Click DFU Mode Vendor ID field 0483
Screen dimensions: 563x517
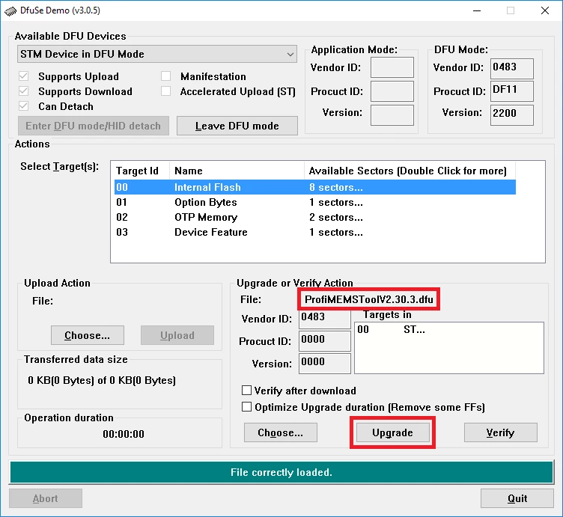511,68
